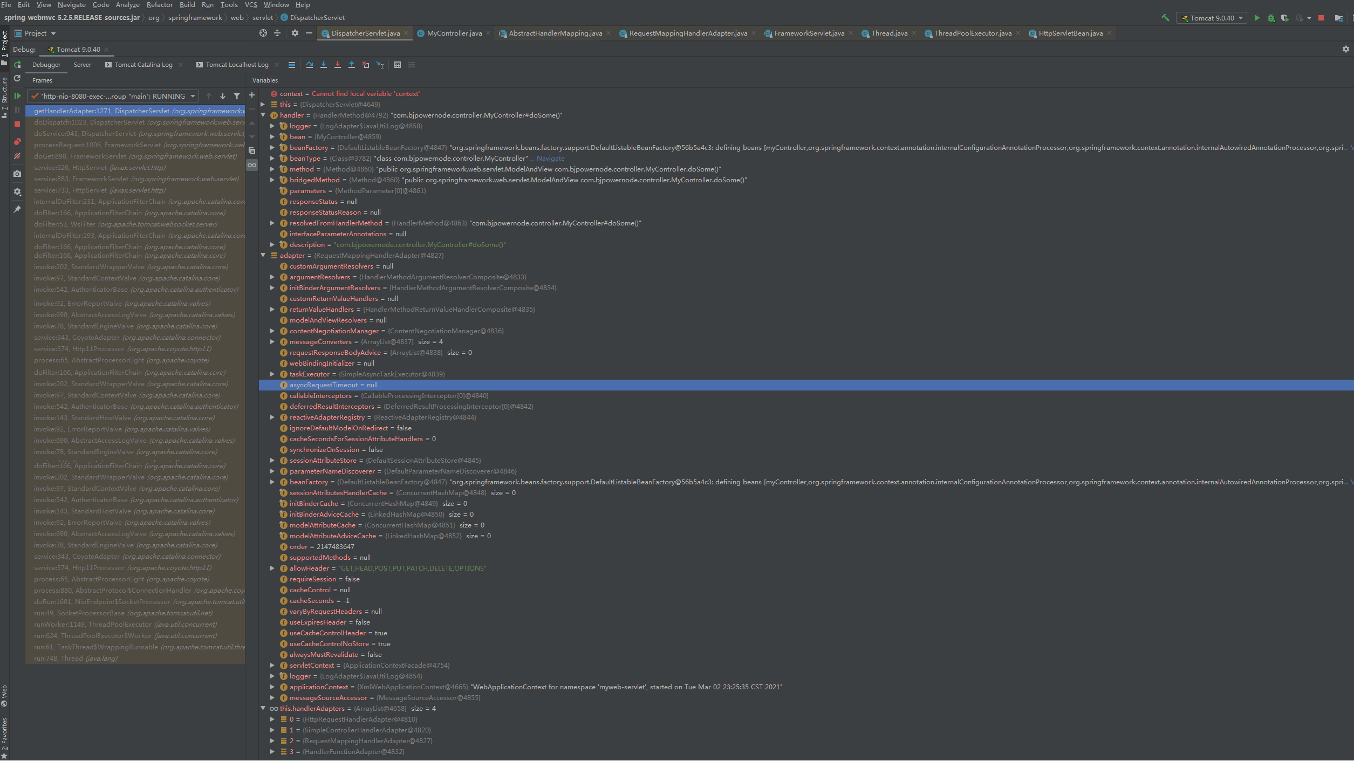Image resolution: width=1354 pixels, height=761 pixels.
Task: Open the thread selector dropdown showing RUNNING
Action: [113, 96]
